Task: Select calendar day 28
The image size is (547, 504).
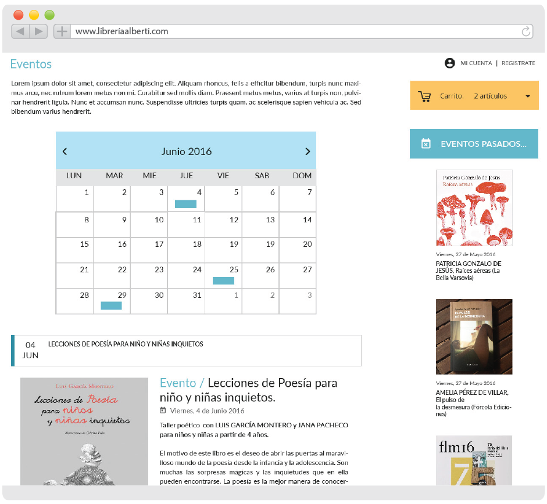Action: [x=74, y=301]
